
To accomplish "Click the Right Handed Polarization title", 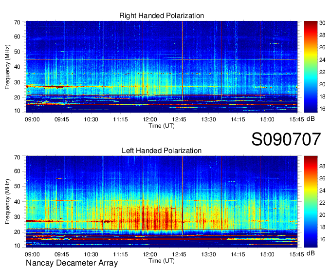I will pyautogui.click(x=162, y=16).
